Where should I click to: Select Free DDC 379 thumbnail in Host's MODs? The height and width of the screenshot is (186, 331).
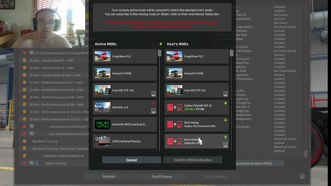[x=174, y=90]
